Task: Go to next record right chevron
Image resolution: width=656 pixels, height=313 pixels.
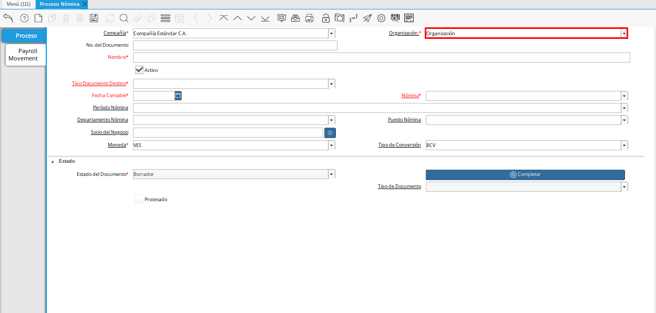Action: coord(210,18)
